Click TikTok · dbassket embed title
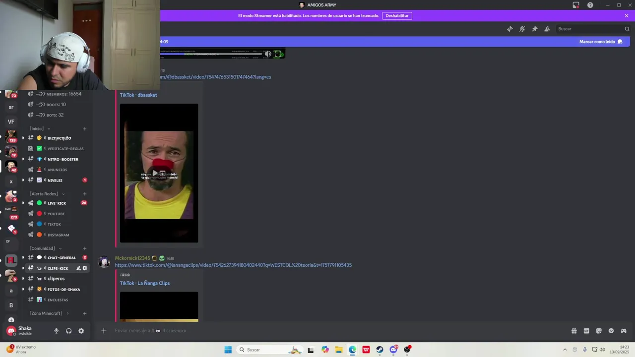The width and height of the screenshot is (635, 357). click(x=138, y=95)
